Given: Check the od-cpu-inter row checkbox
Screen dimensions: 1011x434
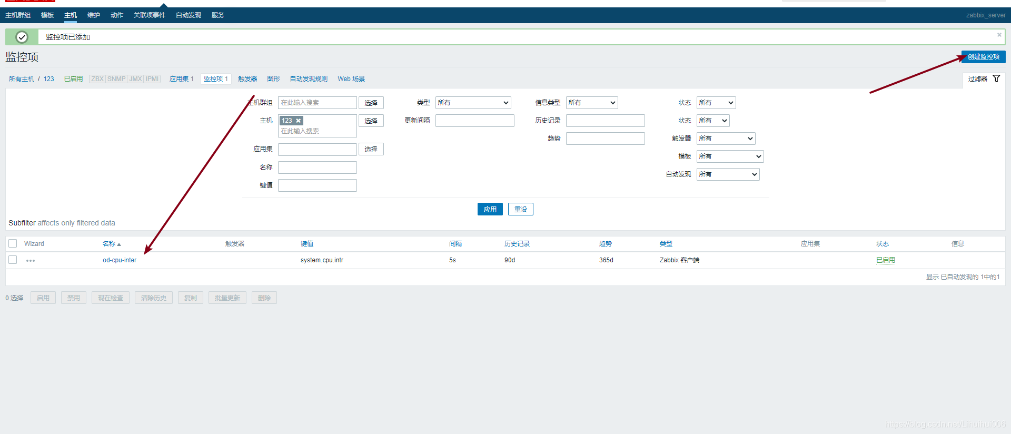Looking at the screenshot, I should point(13,260).
